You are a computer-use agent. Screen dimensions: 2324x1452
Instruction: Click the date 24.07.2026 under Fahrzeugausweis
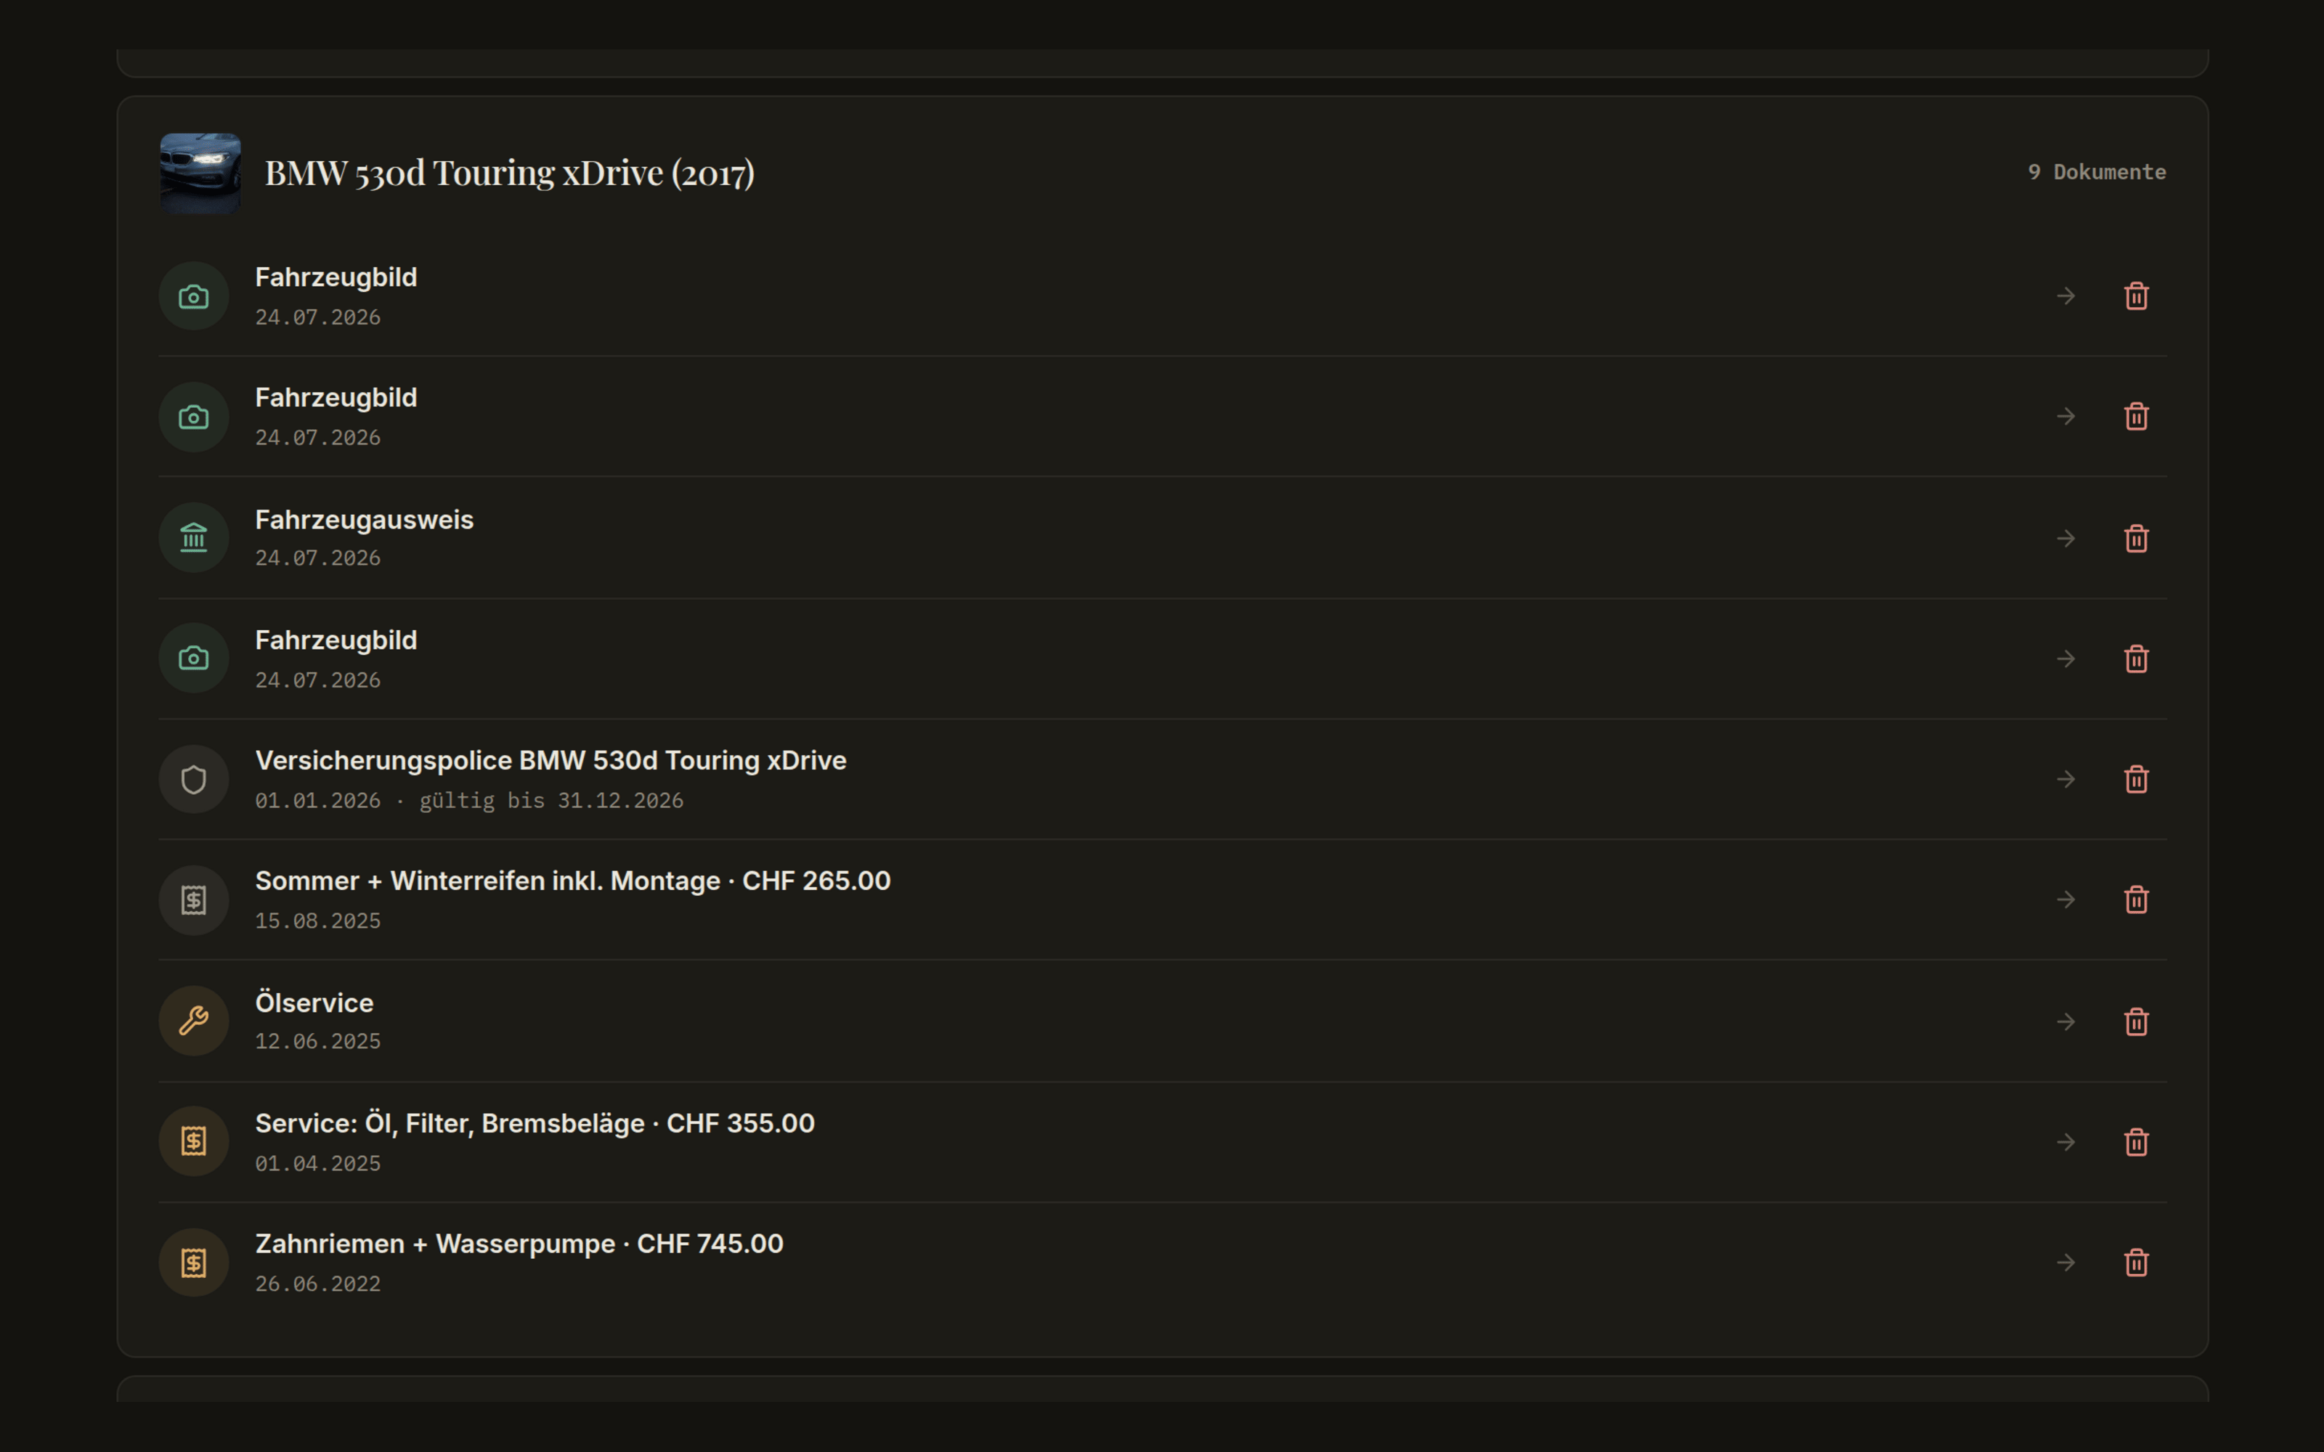318,558
